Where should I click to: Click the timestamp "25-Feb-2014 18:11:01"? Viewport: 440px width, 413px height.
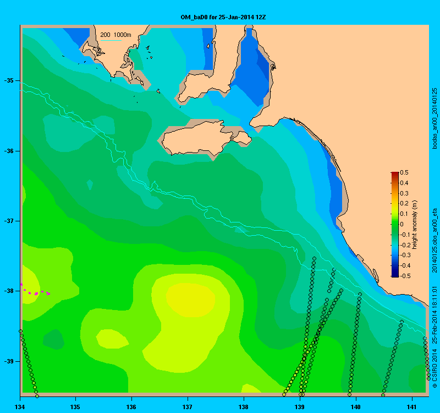pyautogui.click(x=435, y=314)
